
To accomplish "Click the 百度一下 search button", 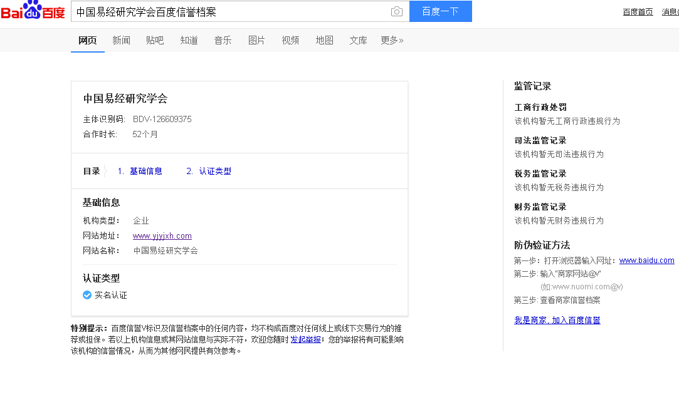I will tap(440, 11).
